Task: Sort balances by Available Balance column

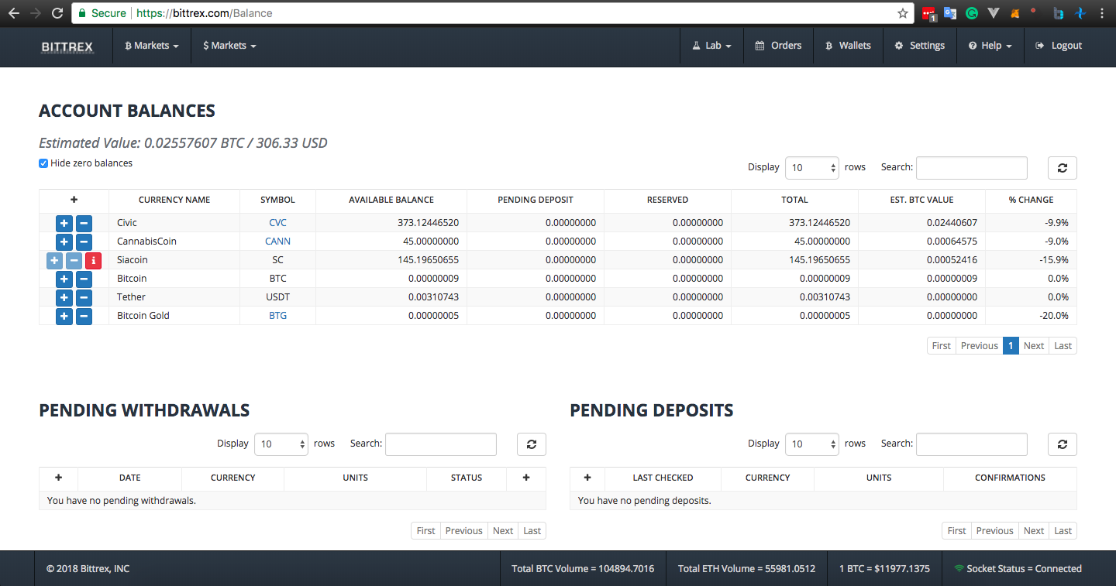Action: [391, 200]
